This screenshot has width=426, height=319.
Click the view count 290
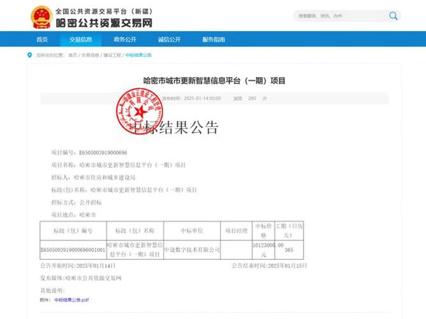click(x=252, y=99)
